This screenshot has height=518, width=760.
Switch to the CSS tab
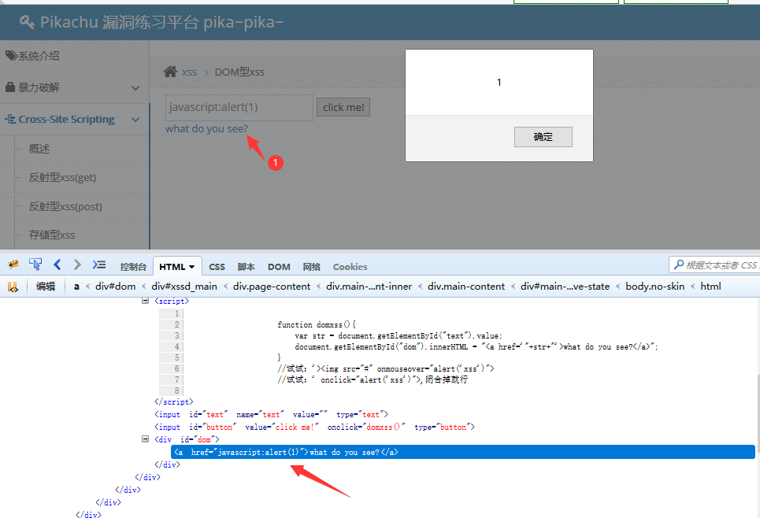[x=217, y=267]
